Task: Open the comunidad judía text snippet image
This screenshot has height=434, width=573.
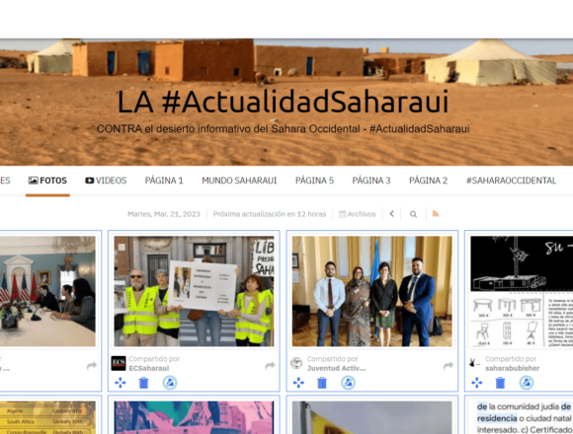Action: (x=522, y=417)
